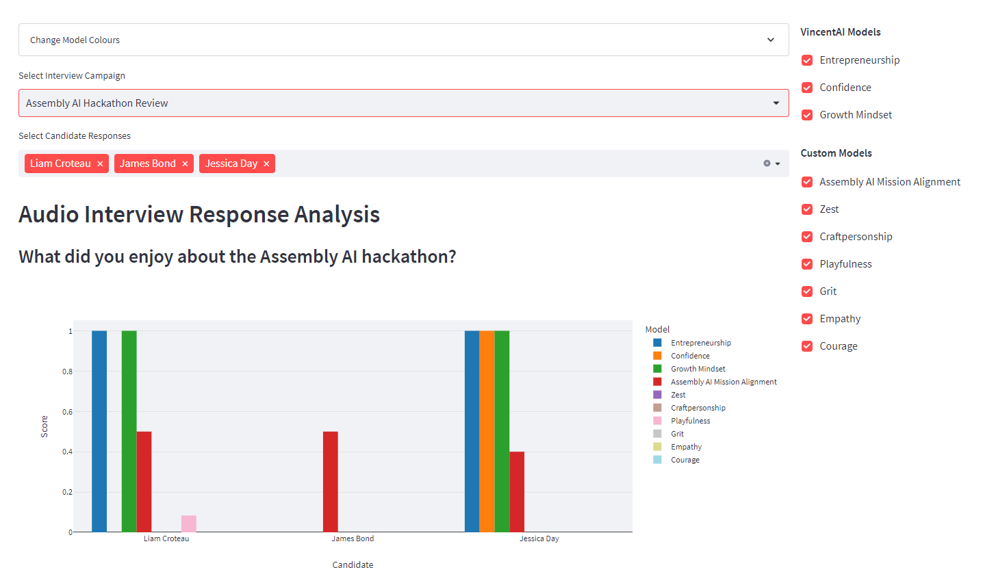Click the James Bond axis label

pos(353,538)
